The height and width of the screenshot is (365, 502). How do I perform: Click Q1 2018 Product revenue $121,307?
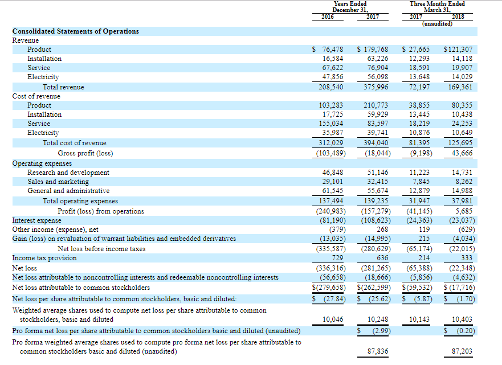[x=458, y=50]
